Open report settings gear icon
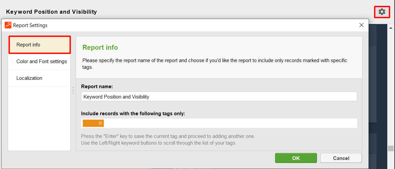The height and width of the screenshot is (169, 395). [382, 12]
